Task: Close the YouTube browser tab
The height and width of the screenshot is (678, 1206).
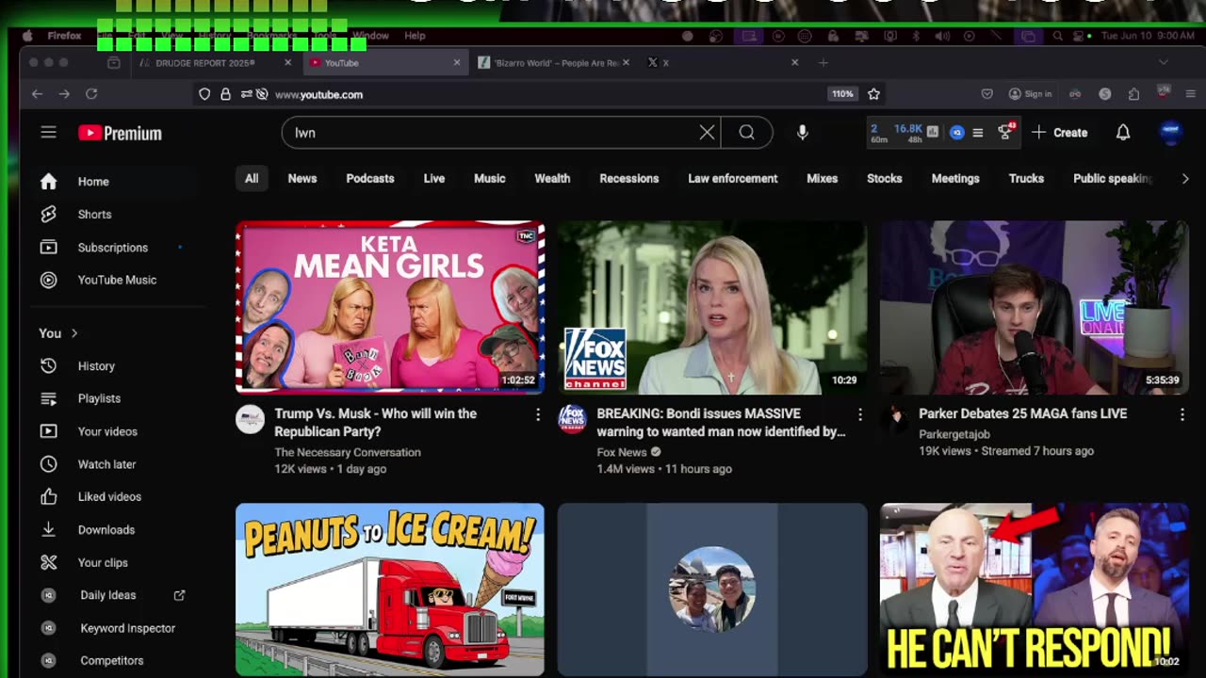Action: point(457,63)
